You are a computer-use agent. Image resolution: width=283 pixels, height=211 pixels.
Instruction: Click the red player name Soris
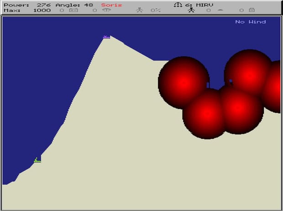point(112,5)
